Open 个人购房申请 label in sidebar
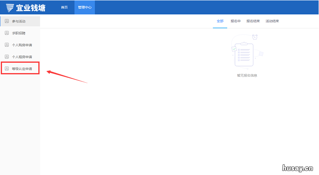Screen dimensions: 319x175 (x=22, y=45)
